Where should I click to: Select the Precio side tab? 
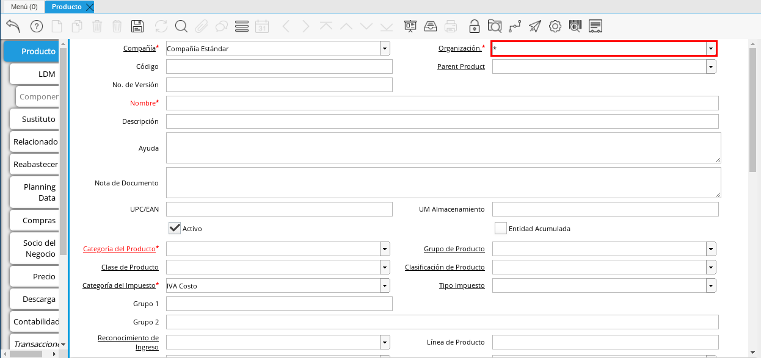click(44, 276)
